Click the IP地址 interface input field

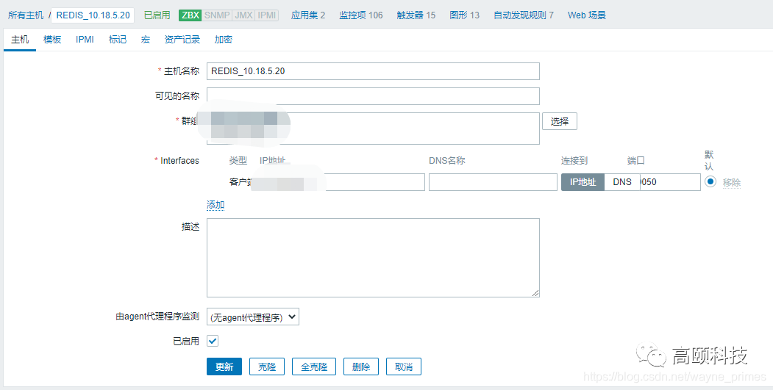tap(340, 181)
